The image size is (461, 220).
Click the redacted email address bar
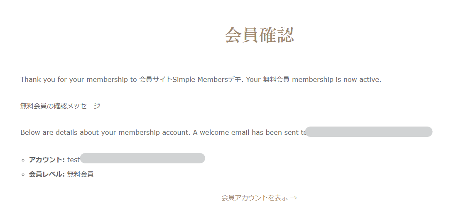(369, 132)
